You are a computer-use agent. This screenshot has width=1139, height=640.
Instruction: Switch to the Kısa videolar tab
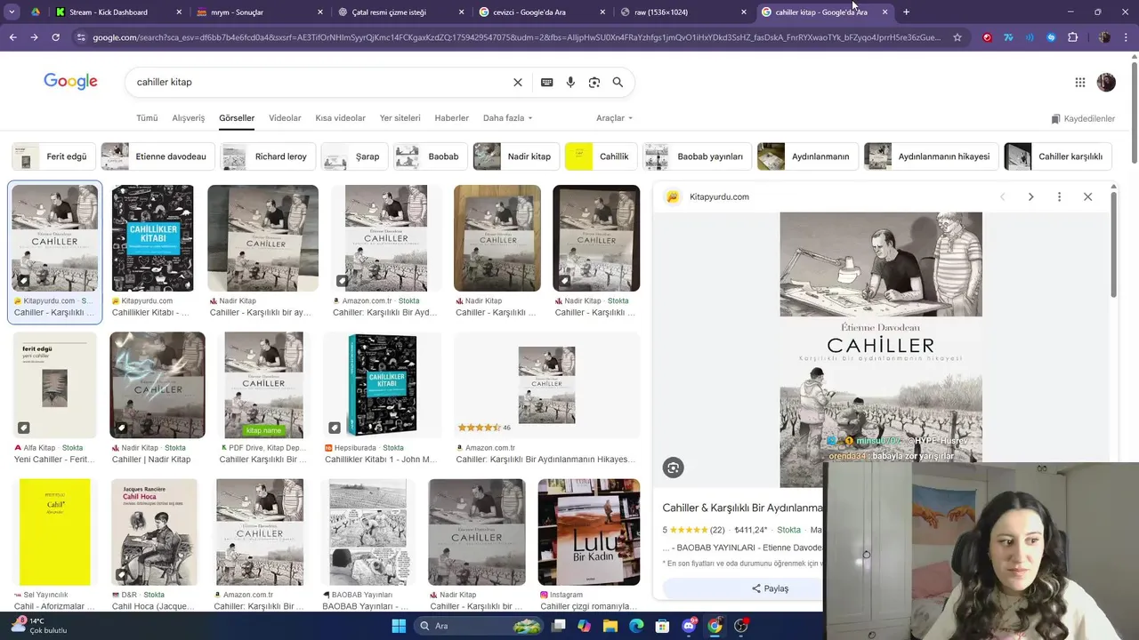click(341, 117)
